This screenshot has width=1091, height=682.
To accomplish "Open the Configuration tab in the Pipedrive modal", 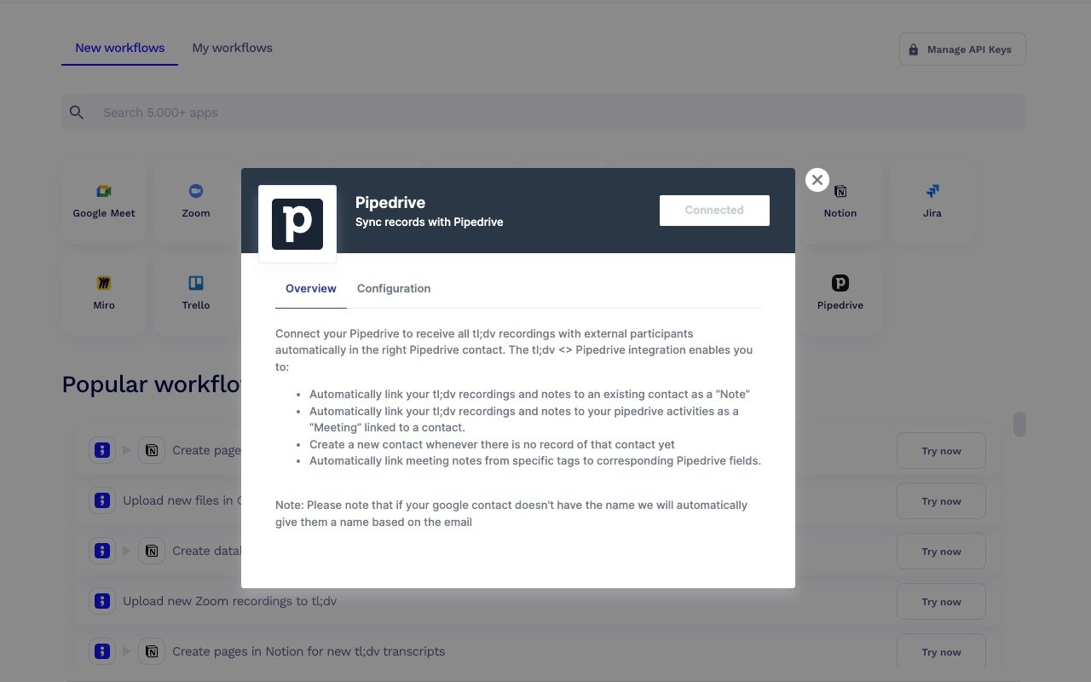I will 393,288.
